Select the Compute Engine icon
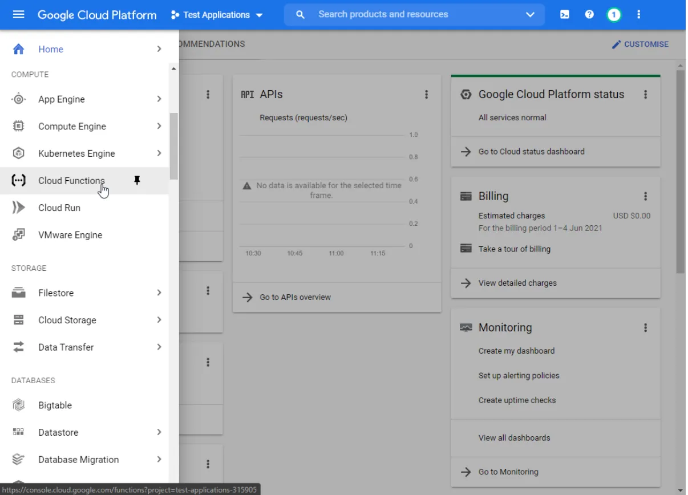 click(18, 126)
